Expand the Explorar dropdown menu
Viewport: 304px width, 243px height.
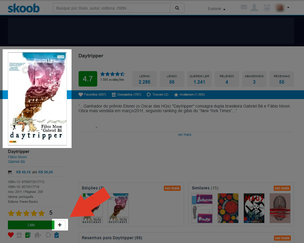point(216,9)
